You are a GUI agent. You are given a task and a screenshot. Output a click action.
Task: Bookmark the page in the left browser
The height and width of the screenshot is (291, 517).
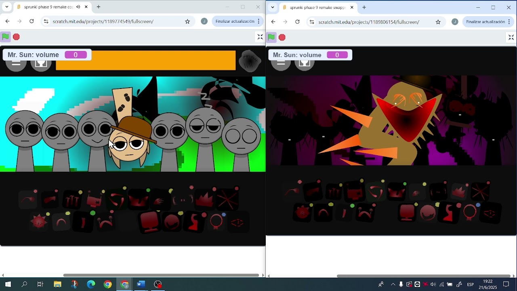[x=187, y=21]
